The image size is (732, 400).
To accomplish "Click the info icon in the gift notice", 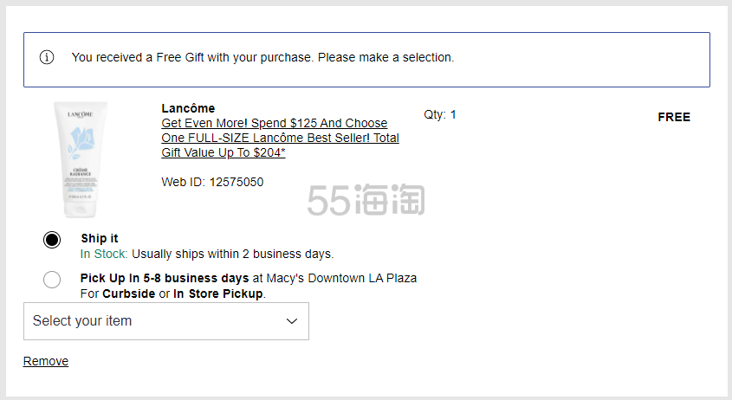I will (47, 57).
